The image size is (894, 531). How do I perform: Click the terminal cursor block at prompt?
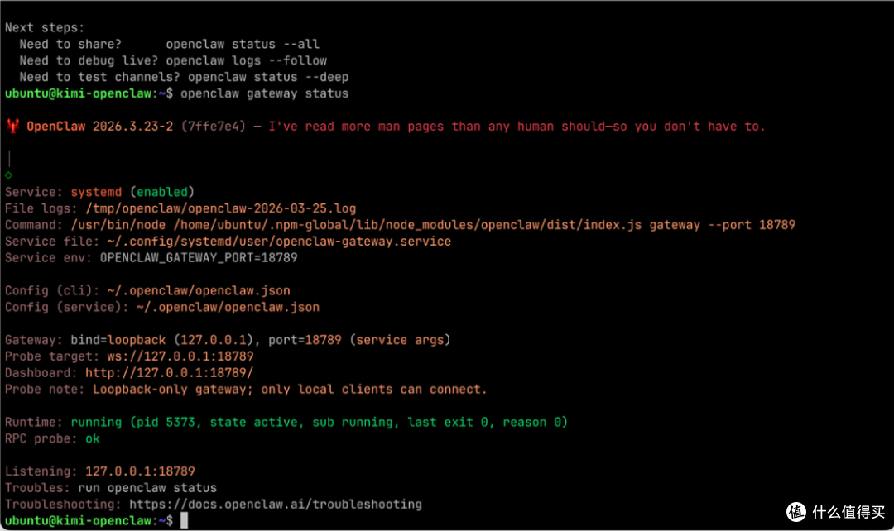[x=184, y=520]
